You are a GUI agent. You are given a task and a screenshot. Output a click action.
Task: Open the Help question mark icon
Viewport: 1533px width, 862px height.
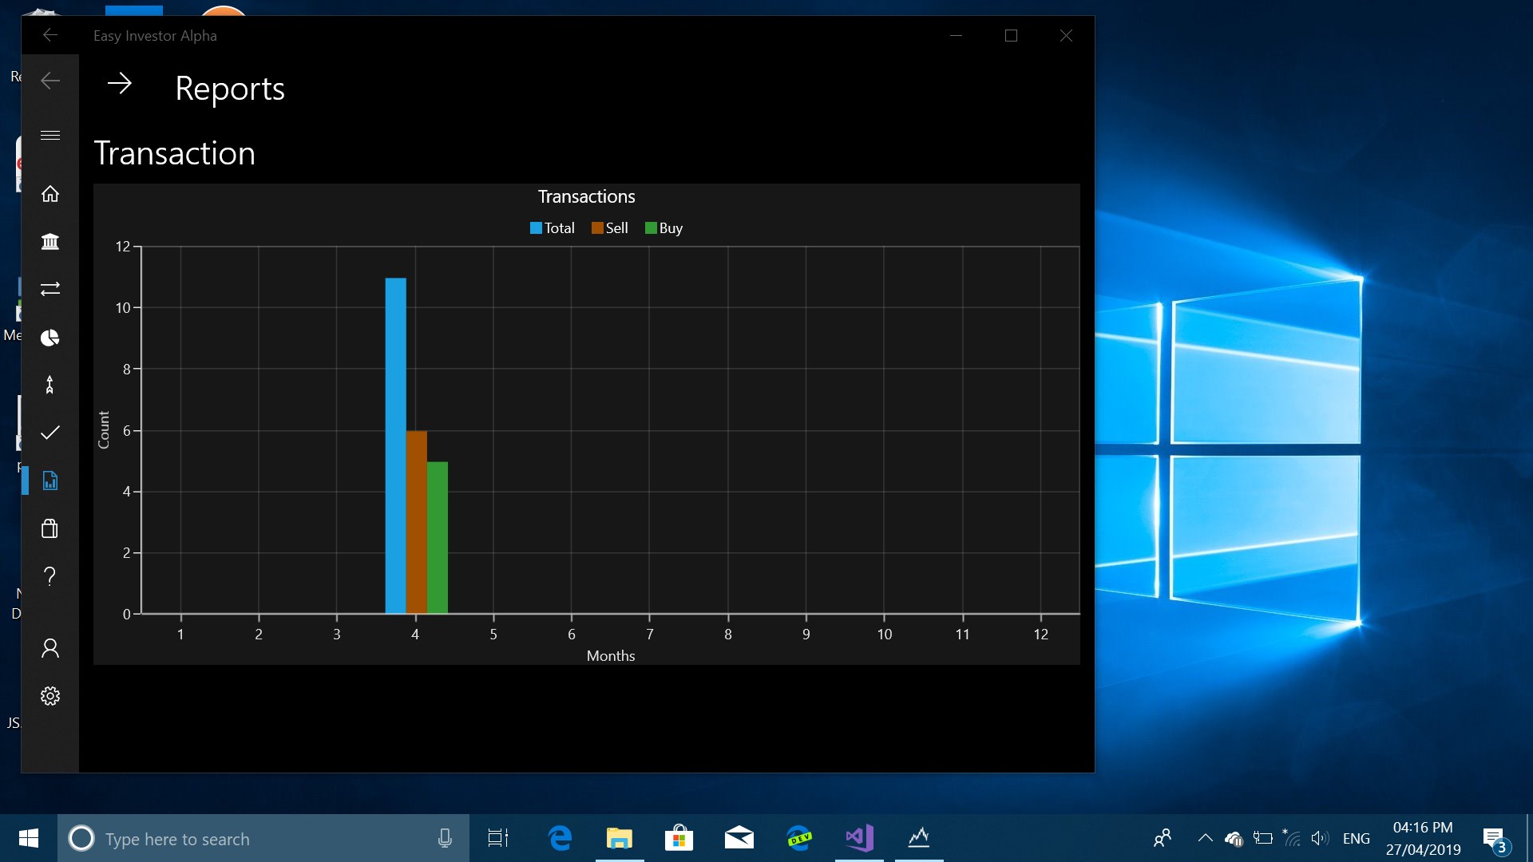(x=50, y=576)
